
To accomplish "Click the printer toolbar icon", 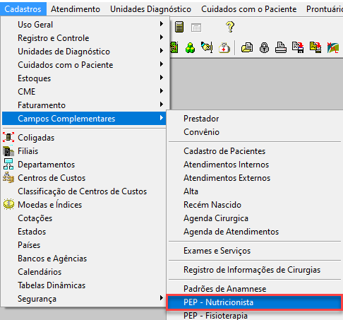I will [281, 47].
